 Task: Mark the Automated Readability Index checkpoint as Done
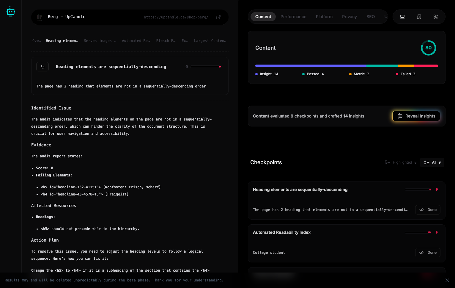click(x=428, y=253)
